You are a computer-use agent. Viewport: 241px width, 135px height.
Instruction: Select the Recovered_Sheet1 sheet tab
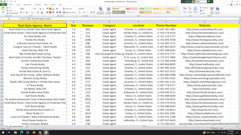[16, 126]
